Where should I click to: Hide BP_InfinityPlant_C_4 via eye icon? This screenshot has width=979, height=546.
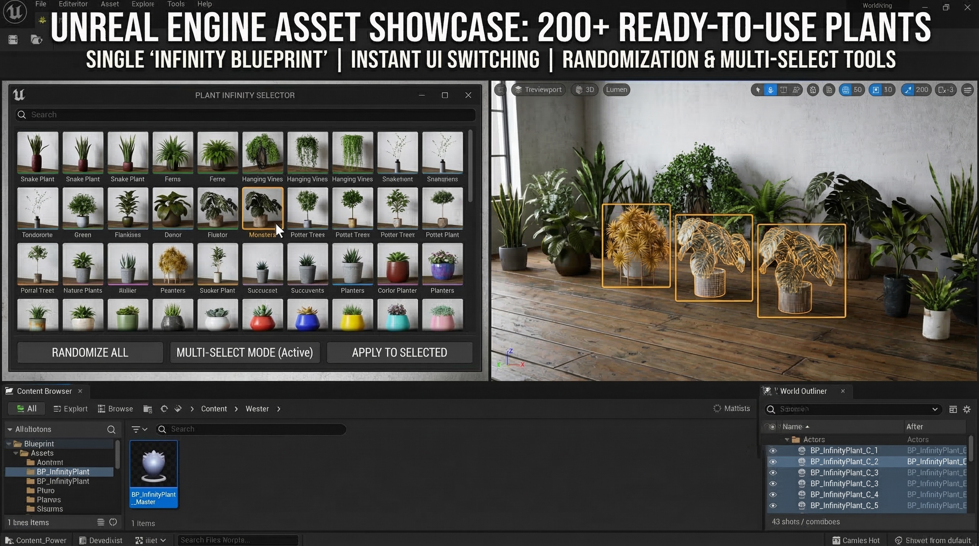pos(773,494)
